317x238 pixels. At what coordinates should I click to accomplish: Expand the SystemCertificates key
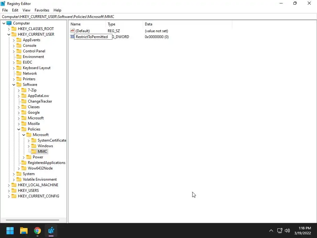(28, 140)
